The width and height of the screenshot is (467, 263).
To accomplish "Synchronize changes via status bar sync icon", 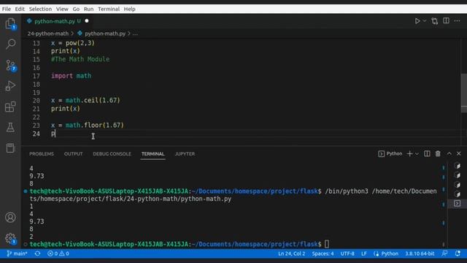I will (x=37, y=254).
